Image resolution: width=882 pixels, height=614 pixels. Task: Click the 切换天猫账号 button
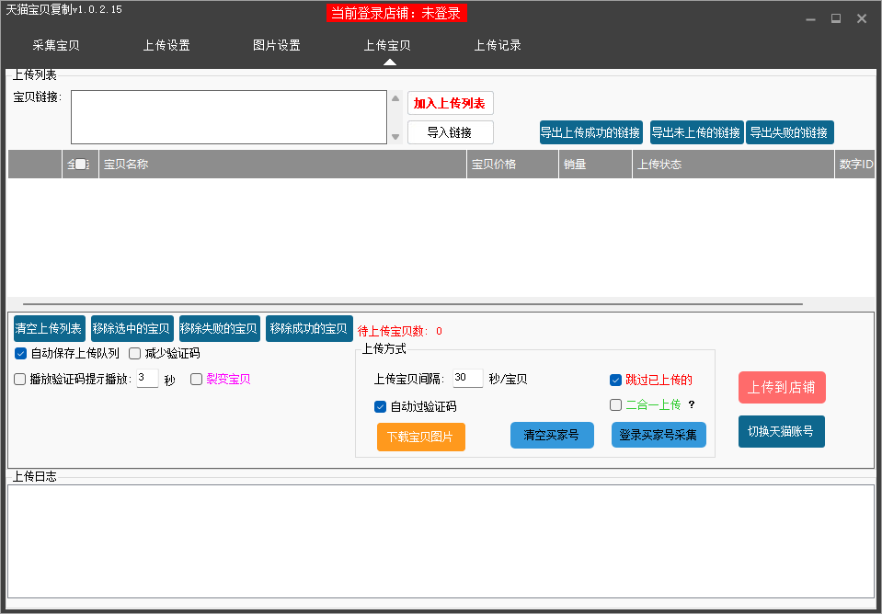[781, 431]
